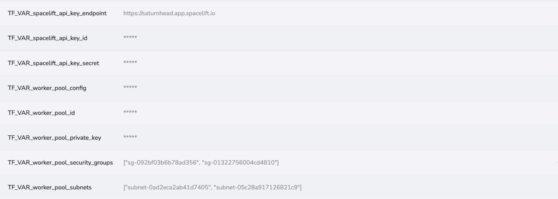Viewport: 558px width, 199px height.
Task: Select the TF_VAR_worker_pool_private_key variable name
Action: [54, 138]
